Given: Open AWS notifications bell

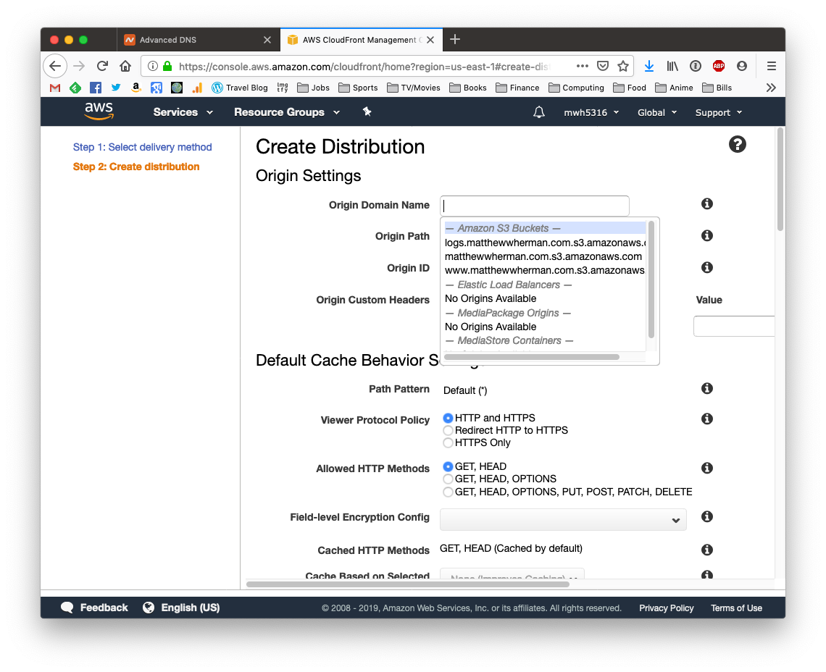Looking at the screenshot, I should pos(539,112).
